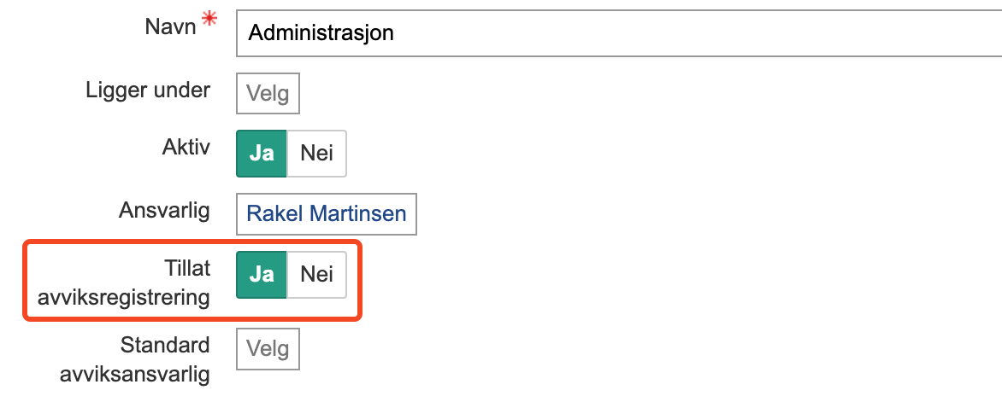
Task: Open the Ligger under Velg selector
Action: pyautogui.click(x=268, y=93)
